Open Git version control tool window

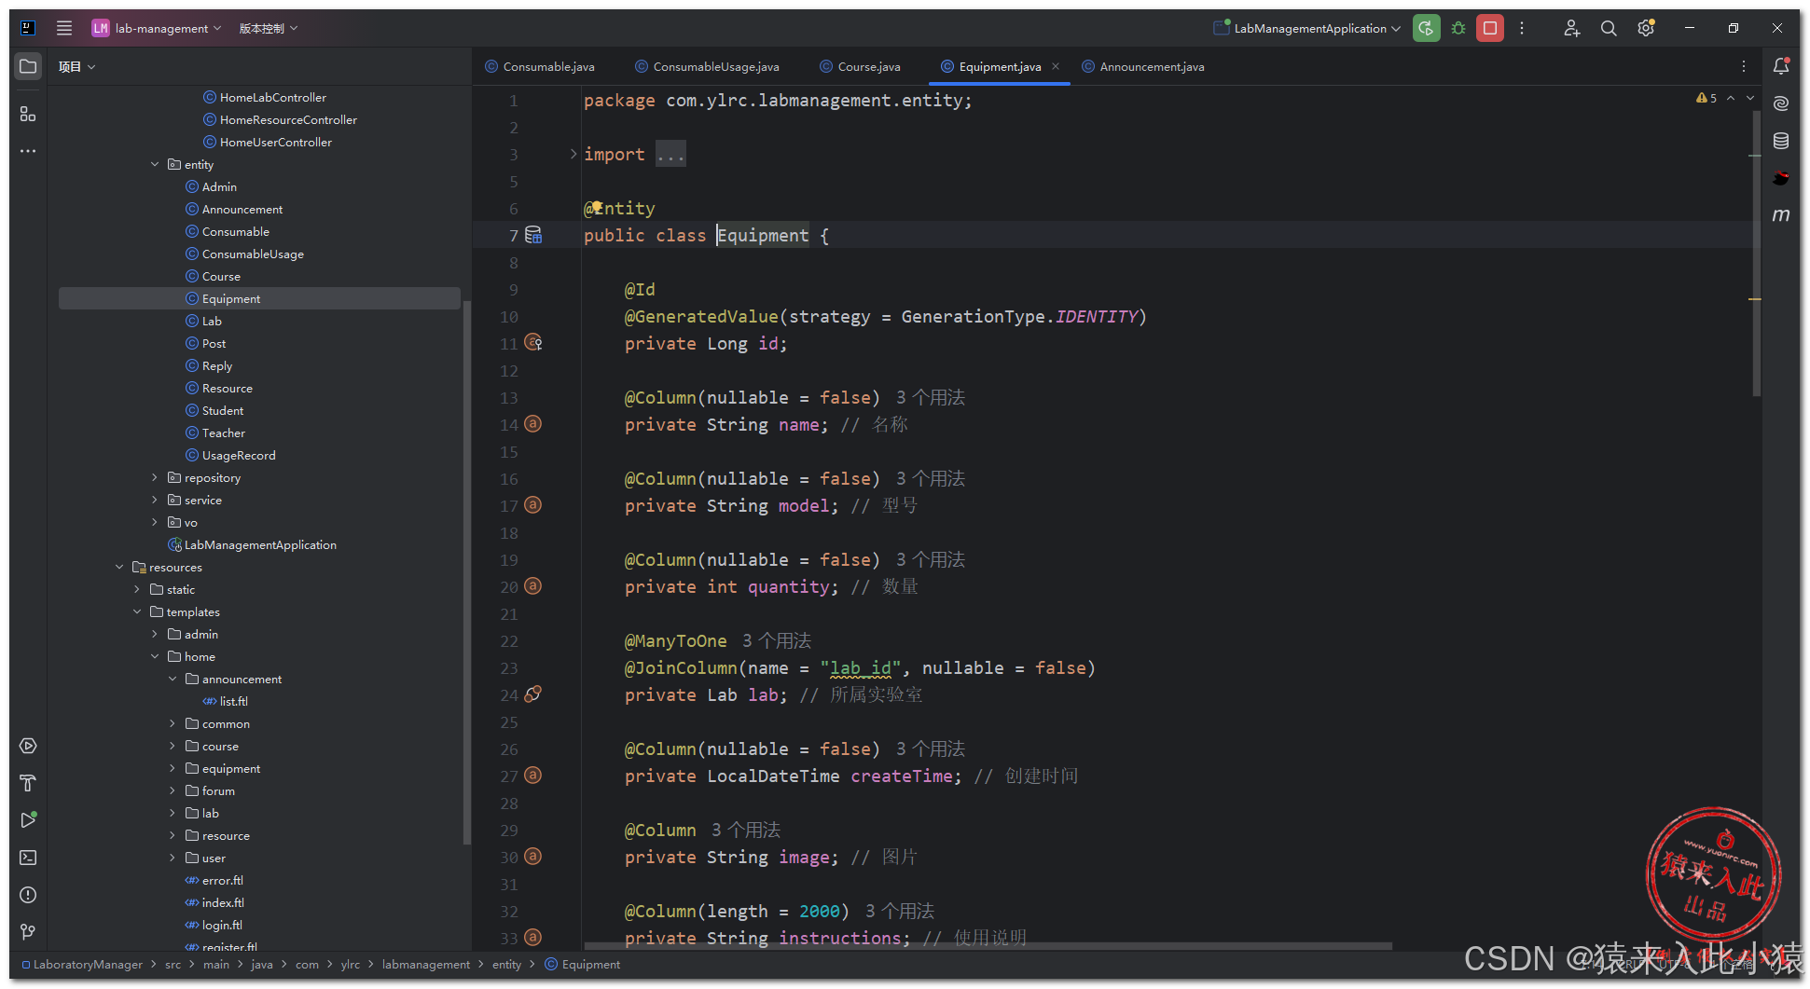[28, 932]
